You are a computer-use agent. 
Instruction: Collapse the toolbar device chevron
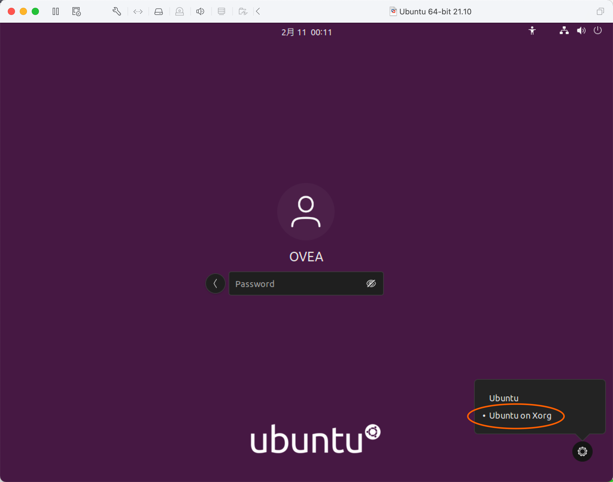point(258,12)
